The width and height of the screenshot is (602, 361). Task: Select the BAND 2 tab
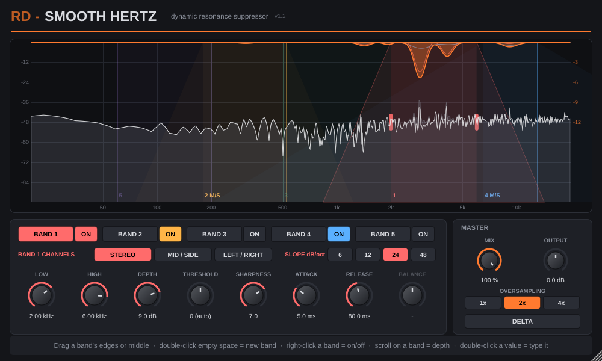coord(130,234)
